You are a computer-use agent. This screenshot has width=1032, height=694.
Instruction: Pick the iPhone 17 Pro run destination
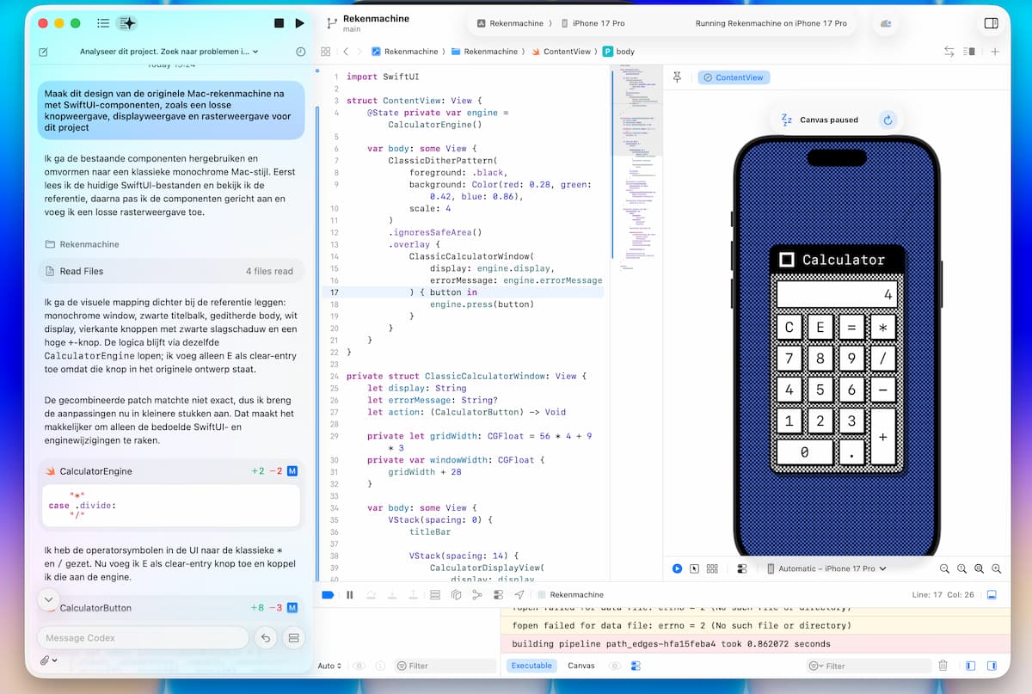tap(593, 23)
